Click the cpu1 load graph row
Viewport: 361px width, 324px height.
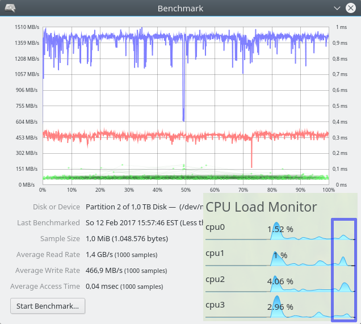(280, 257)
